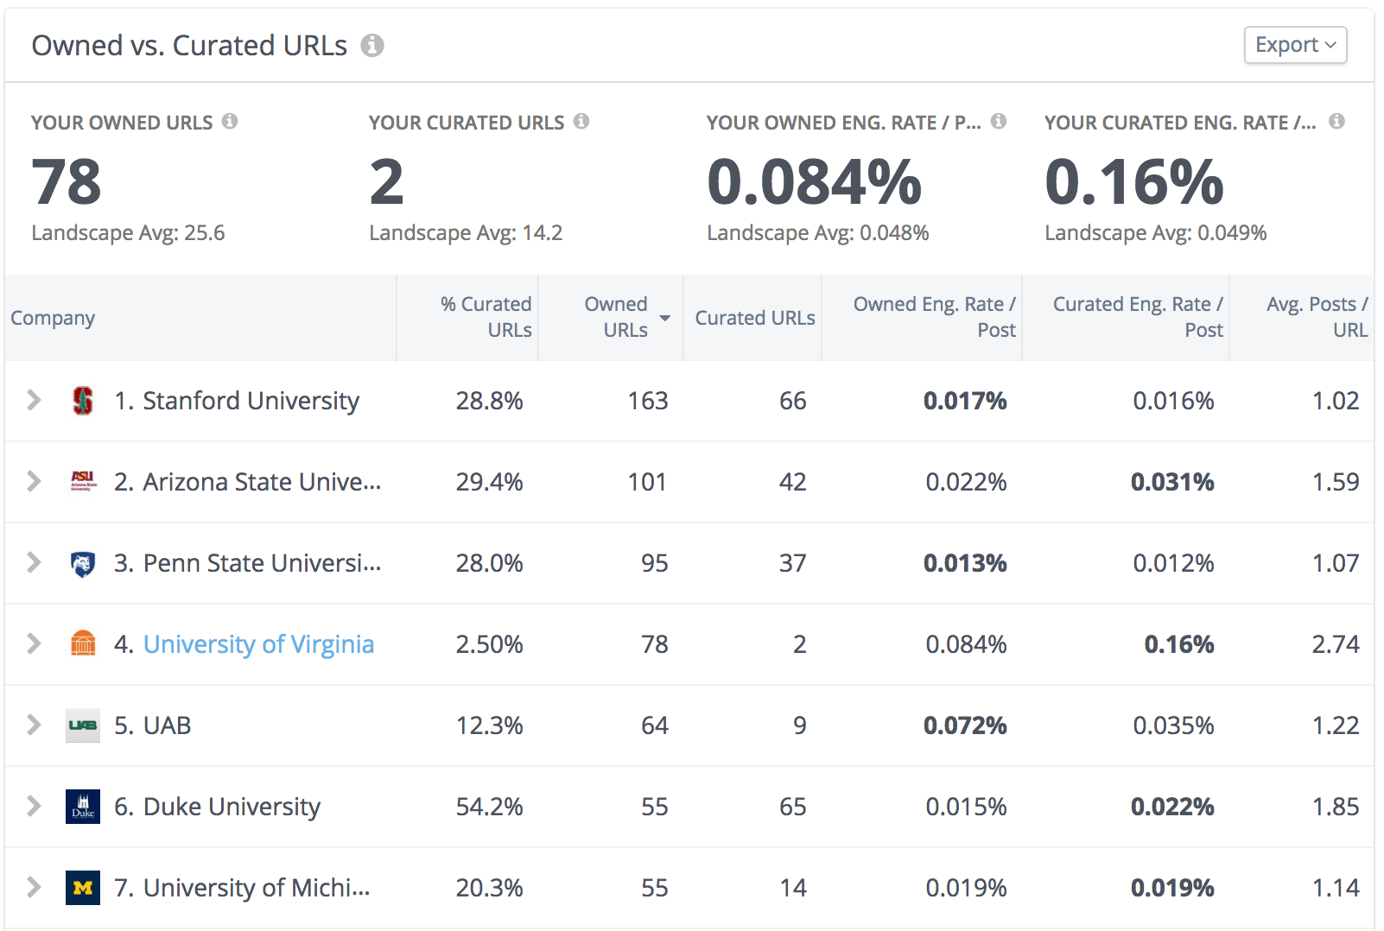Click the '5. UAB' name text
1384x931 pixels.
point(153,725)
